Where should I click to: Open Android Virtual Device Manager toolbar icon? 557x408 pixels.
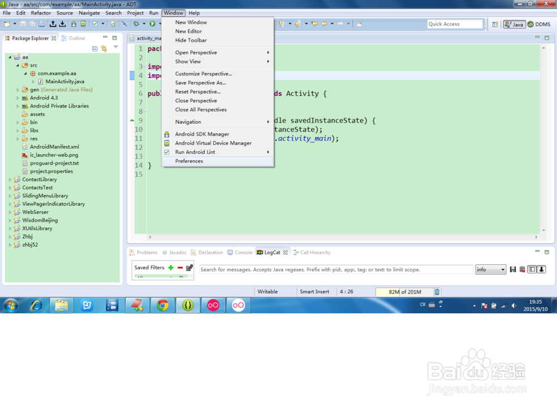point(83,24)
